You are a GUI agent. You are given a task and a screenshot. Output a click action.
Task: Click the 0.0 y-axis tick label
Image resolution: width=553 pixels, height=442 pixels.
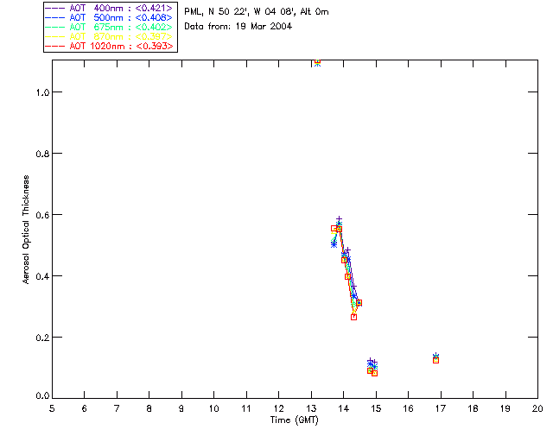(41, 396)
